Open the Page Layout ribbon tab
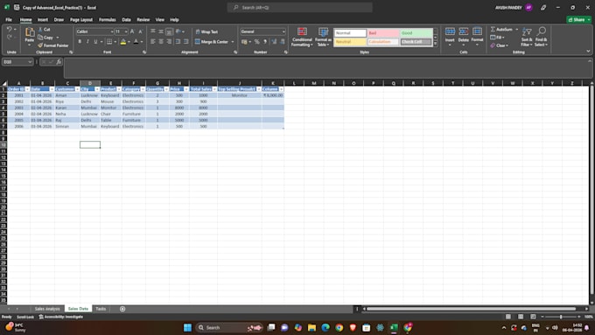 pyautogui.click(x=81, y=20)
